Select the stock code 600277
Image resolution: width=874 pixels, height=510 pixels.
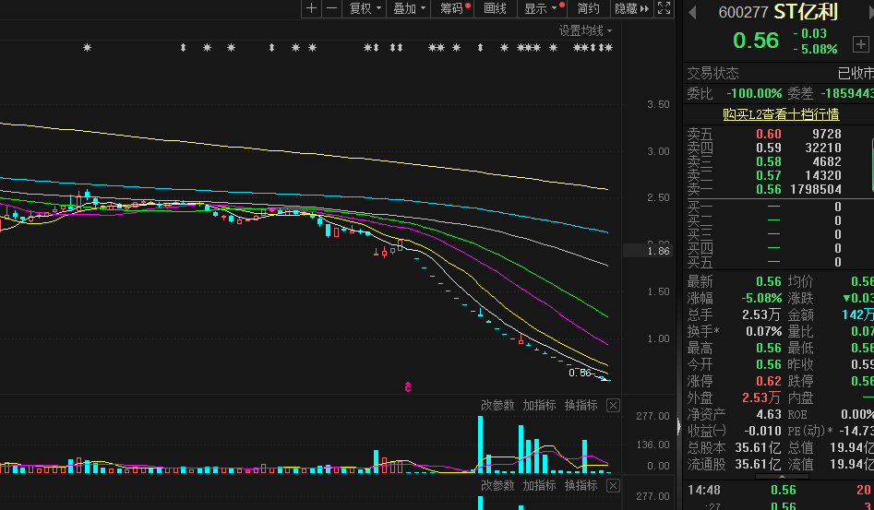click(743, 12)
